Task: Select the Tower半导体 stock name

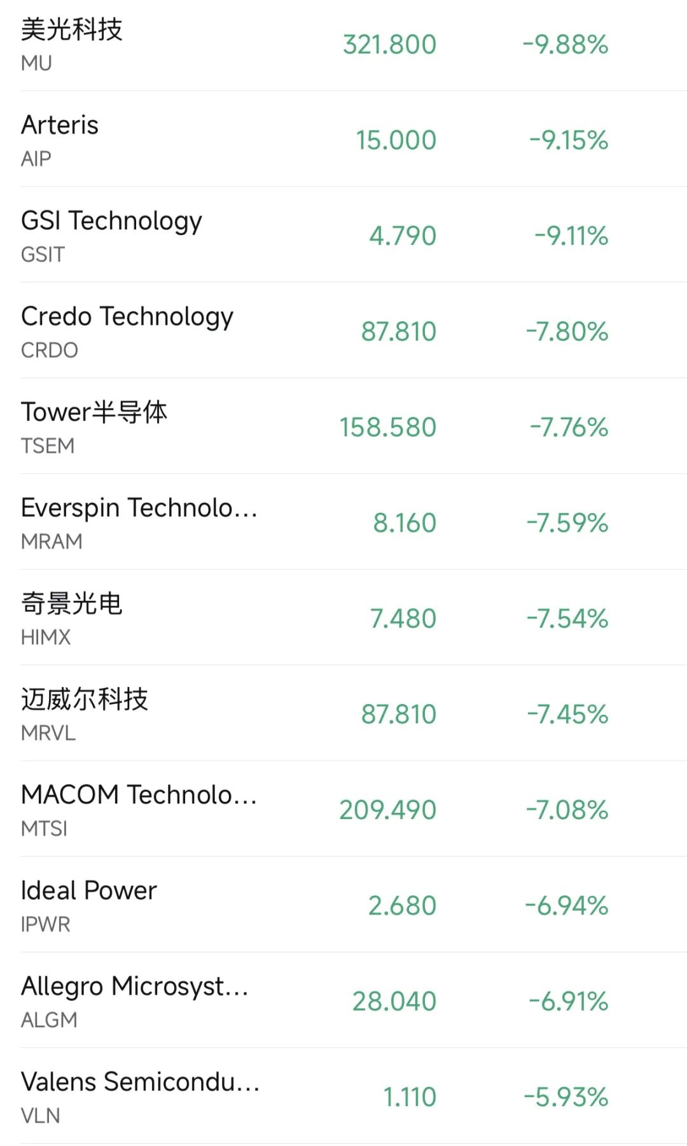Action: 94,412
